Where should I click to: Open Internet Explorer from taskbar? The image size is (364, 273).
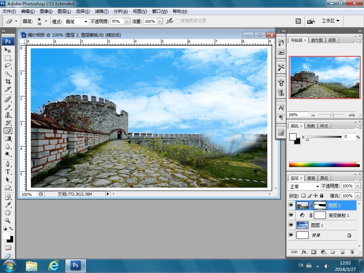[x=54, y=266]
